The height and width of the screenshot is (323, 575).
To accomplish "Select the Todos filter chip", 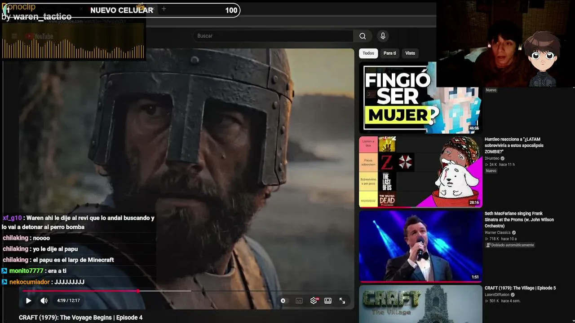I will click(368, 53).
